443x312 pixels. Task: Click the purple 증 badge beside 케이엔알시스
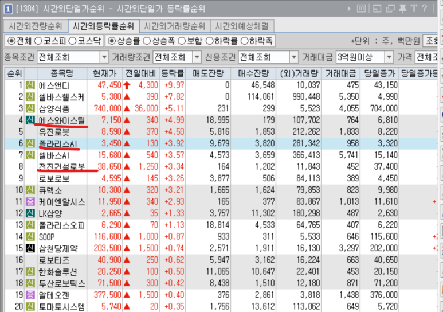[x=30, y=202]
